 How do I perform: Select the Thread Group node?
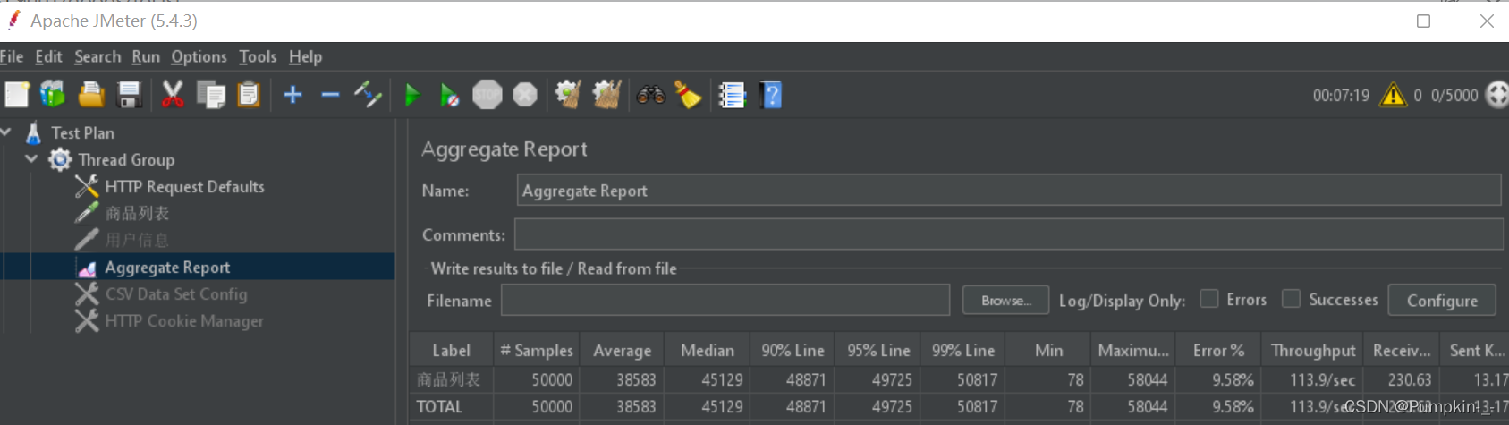pos(126,159)
